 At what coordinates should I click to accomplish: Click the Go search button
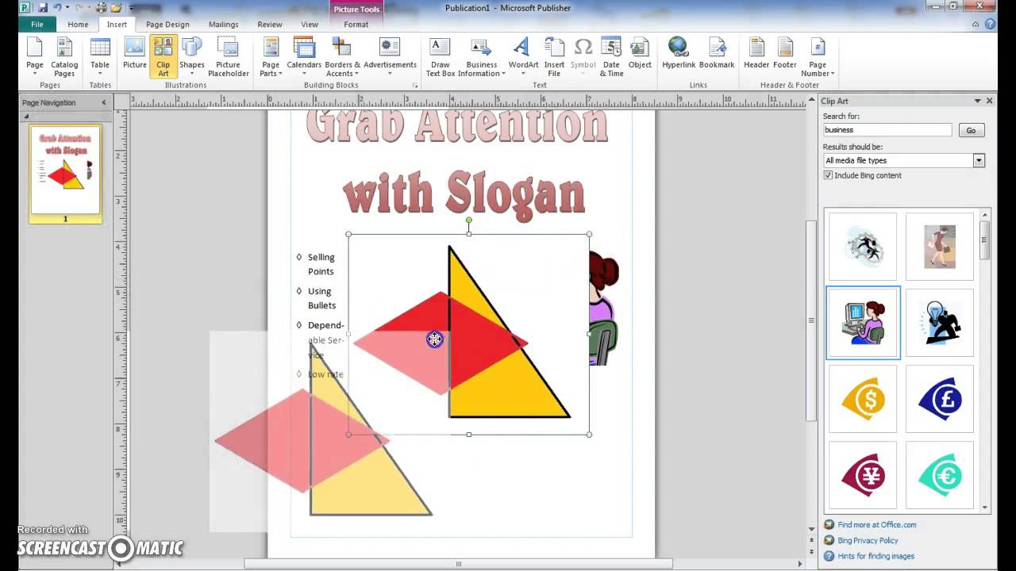(971, 130)
